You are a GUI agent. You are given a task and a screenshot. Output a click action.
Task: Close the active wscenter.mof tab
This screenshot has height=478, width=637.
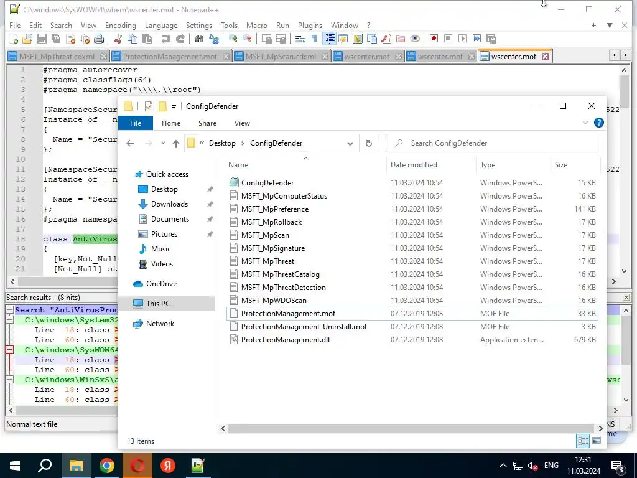click(545, 57)
